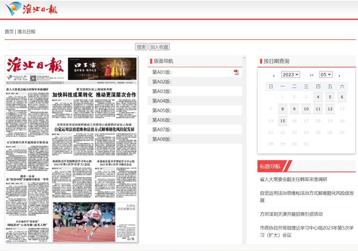Open article 方宗泽到天津开展招商引资活动
Viewport: 358px width, 251px height.
pyautogui.click(x=291, y=214)
